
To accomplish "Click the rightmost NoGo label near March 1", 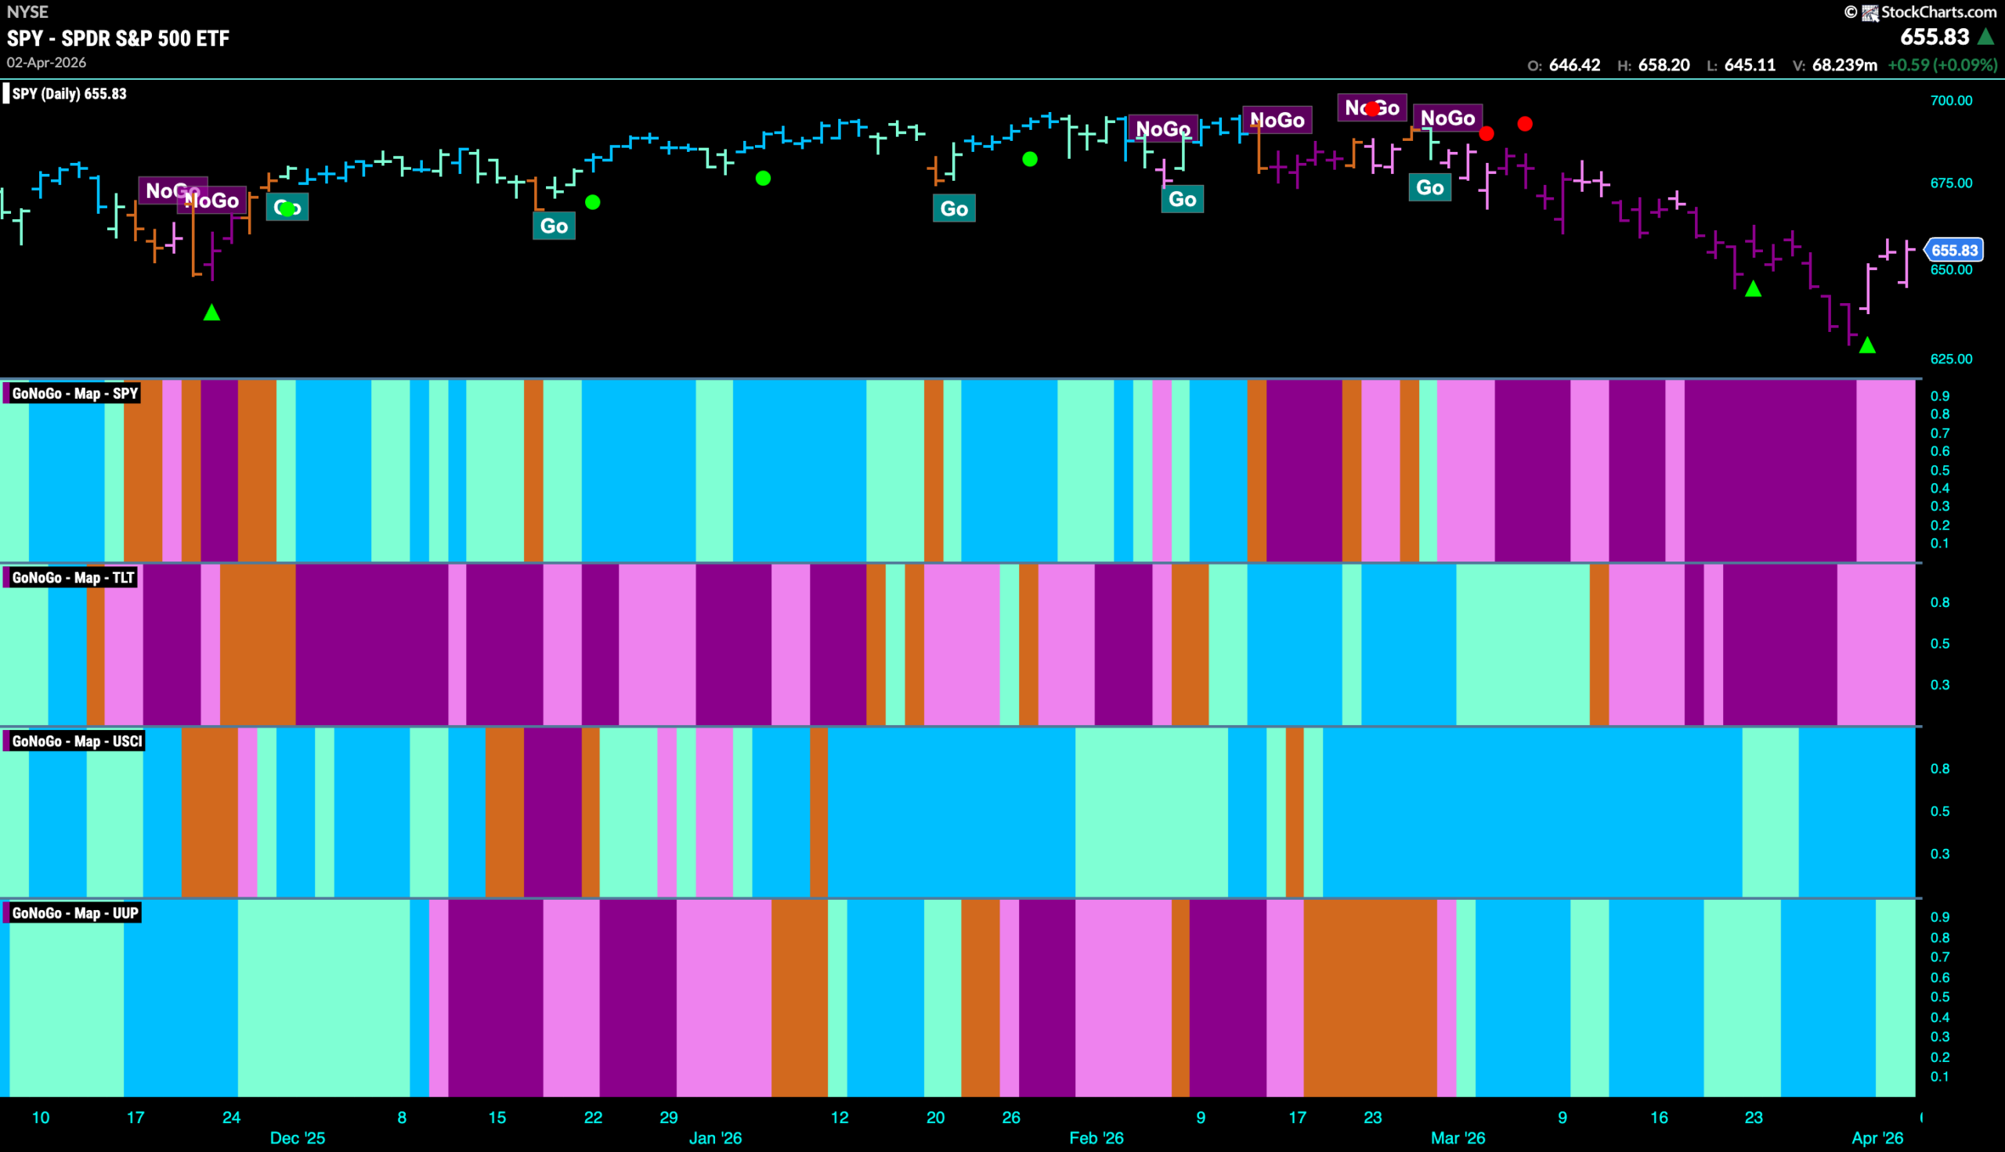I will coord(1448,118).
